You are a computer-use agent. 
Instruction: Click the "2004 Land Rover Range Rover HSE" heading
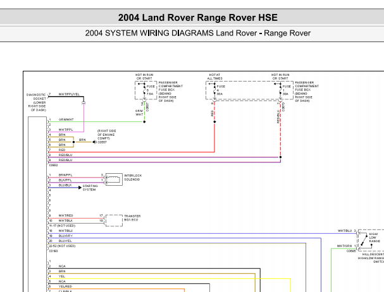(x=197, y=18)
